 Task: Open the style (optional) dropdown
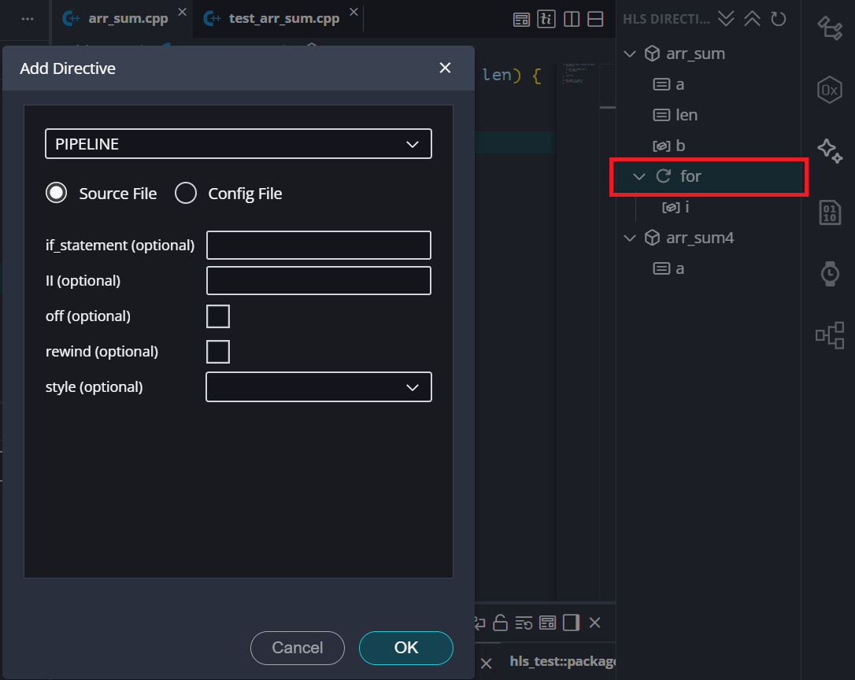[x=319, y=387]
